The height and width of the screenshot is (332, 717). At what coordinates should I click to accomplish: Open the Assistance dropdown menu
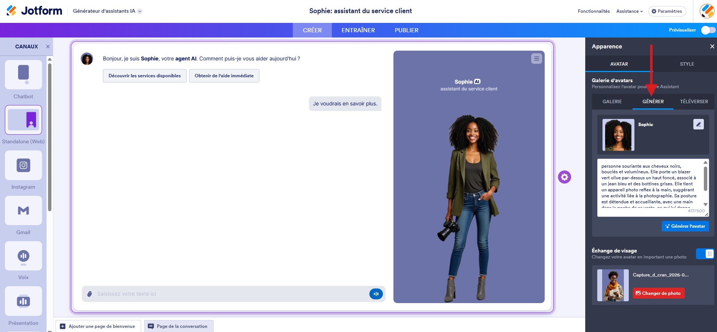point(630,11)
